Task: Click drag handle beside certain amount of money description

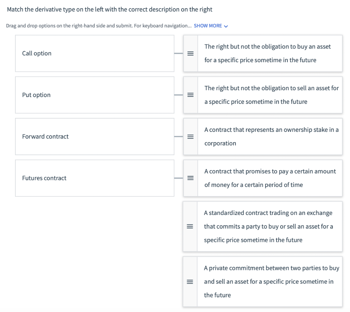Action: 190,178
